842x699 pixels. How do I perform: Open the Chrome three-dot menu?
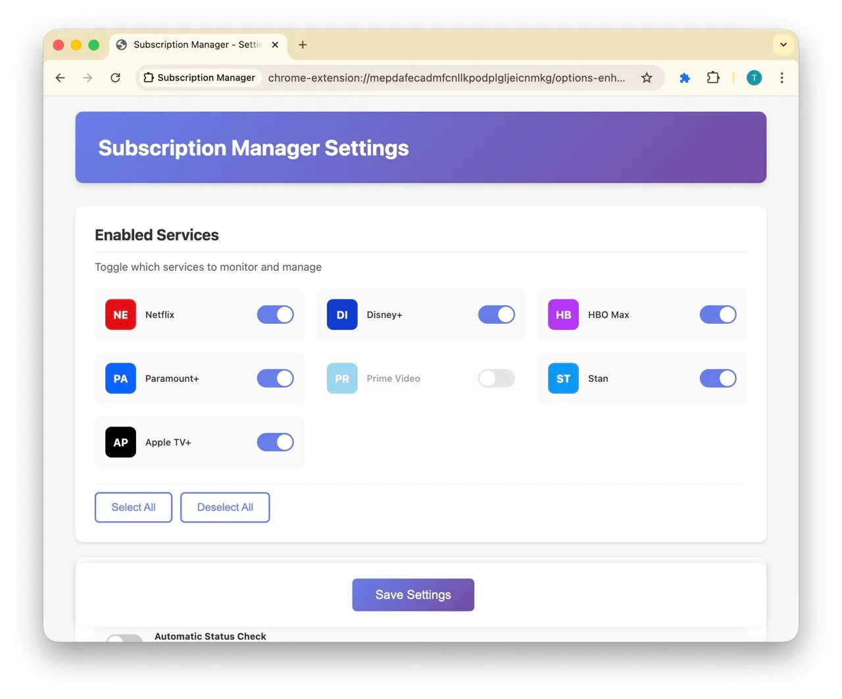point(781,78)
